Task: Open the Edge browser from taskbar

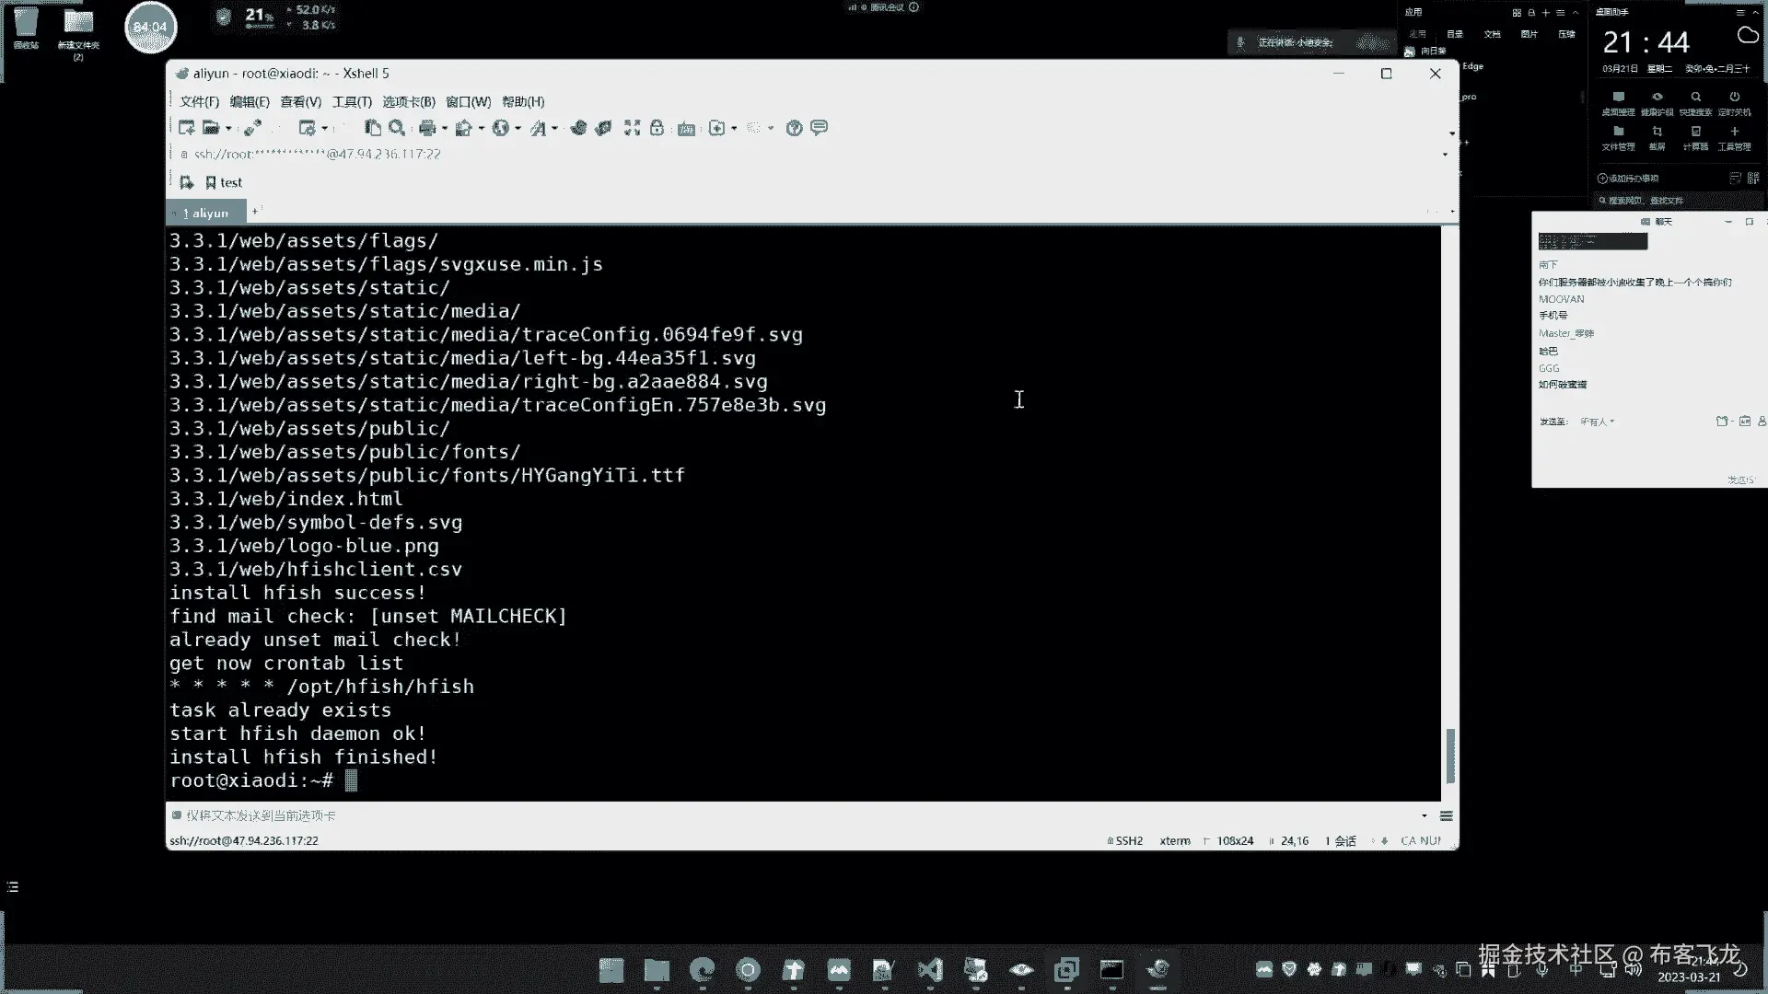Action: point(702,969)
